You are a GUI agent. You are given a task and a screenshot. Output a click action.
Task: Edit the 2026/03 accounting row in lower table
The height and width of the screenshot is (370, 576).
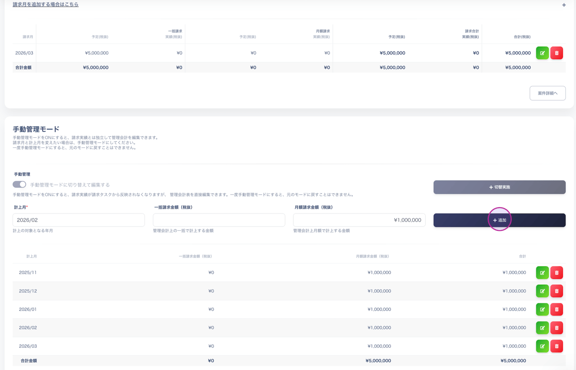click(542, 346)
